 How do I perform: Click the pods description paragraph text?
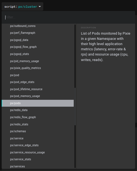point(105,46)
